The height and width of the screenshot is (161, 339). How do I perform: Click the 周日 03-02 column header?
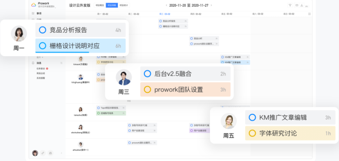tap(289, 14)
